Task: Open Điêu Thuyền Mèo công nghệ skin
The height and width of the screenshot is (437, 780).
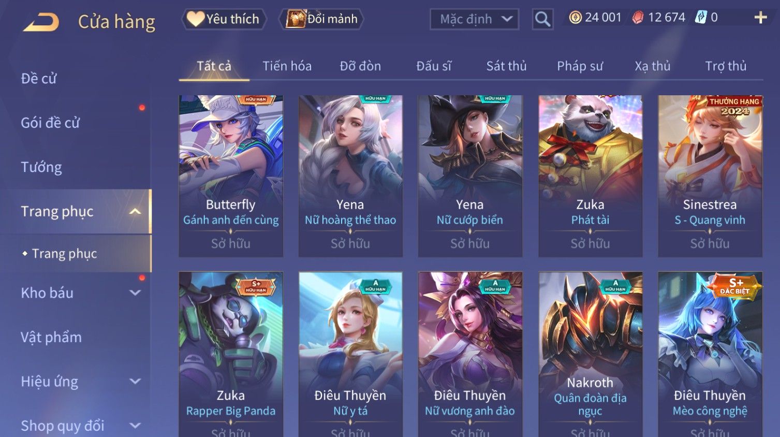Action: point(710,354)
